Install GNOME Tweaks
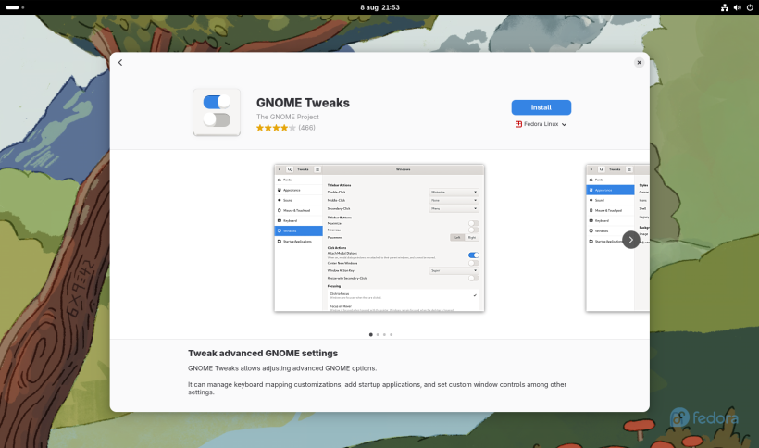Screen dimensions: 759x448 pos(541,107)
